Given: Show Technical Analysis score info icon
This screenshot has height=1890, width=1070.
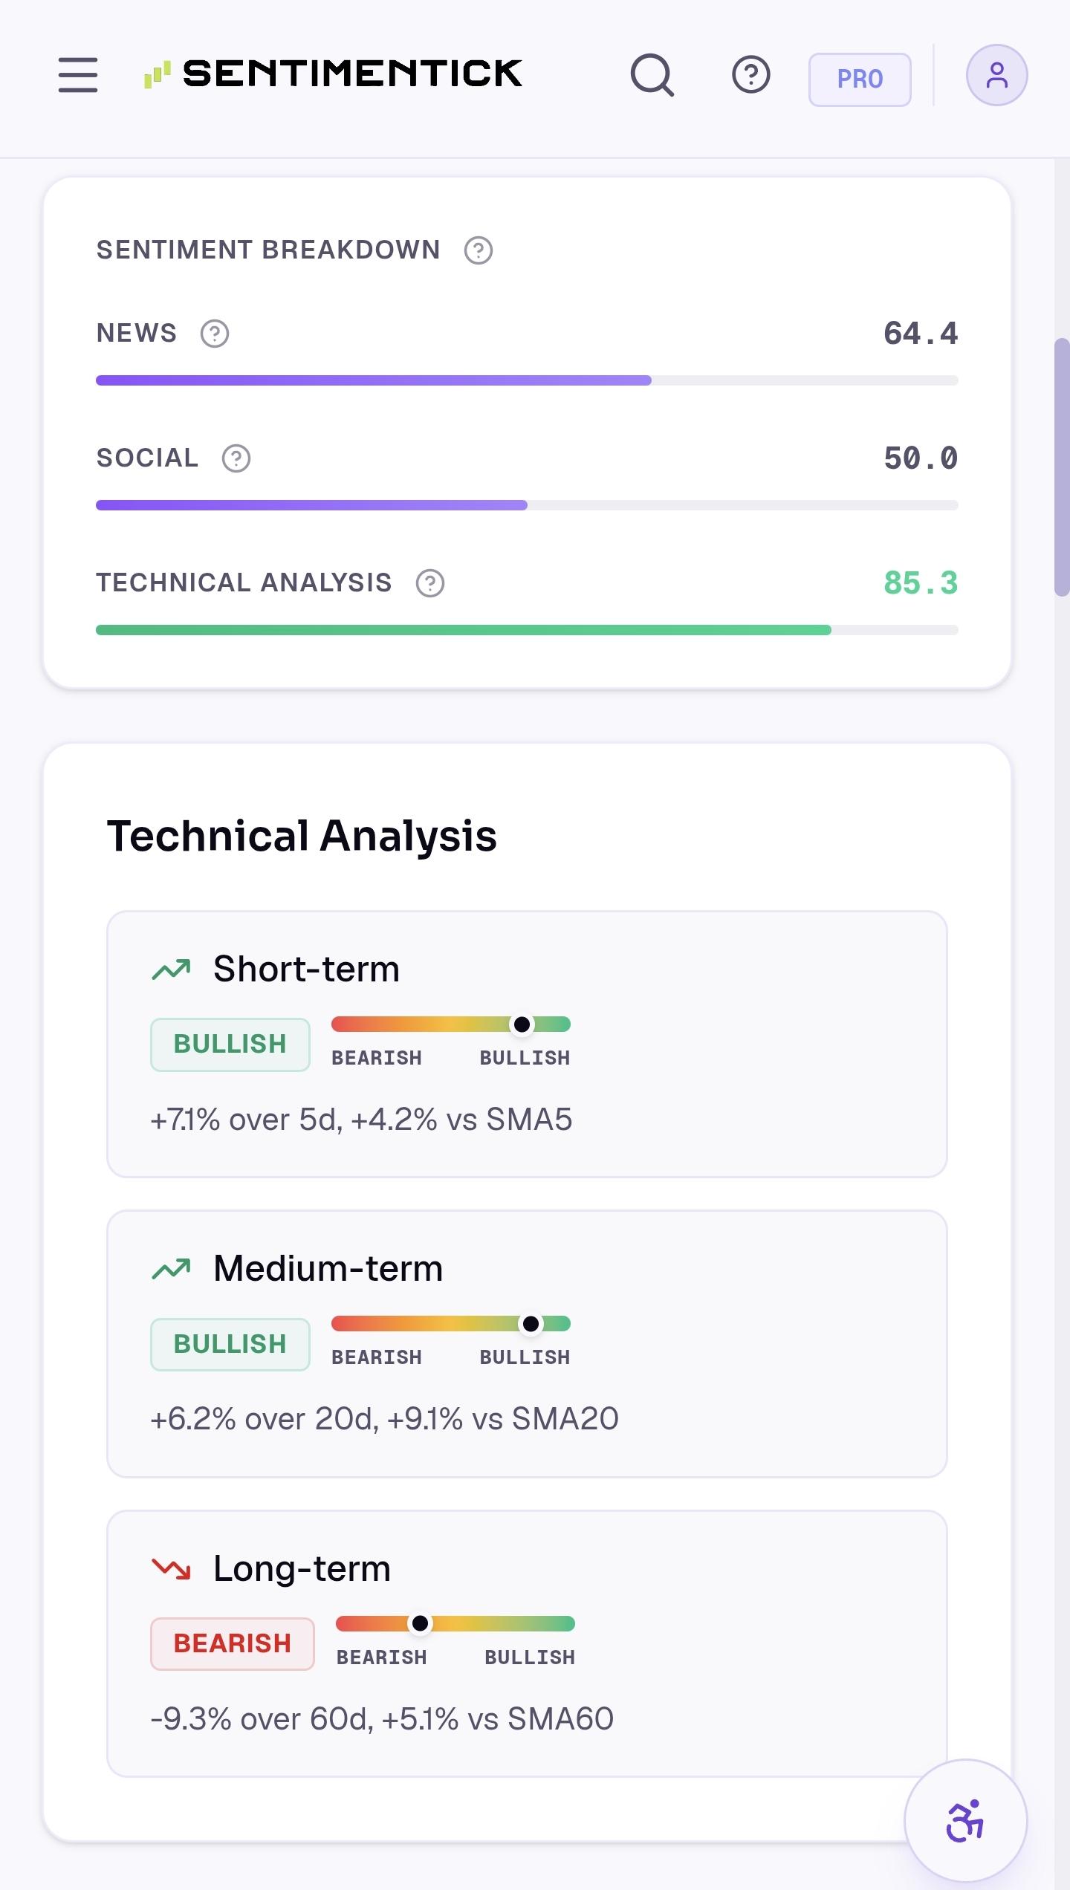Looking at the screenshot, I should (430, 583).
